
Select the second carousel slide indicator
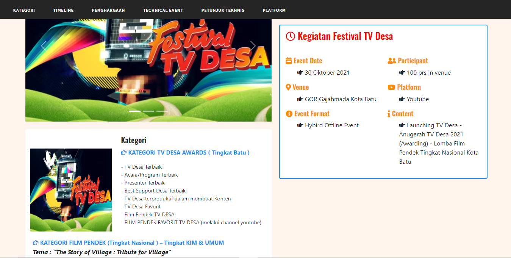click(148, 111)
